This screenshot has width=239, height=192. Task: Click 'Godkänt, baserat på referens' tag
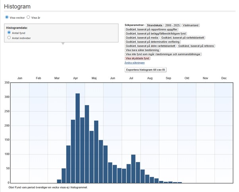[196, 46]
